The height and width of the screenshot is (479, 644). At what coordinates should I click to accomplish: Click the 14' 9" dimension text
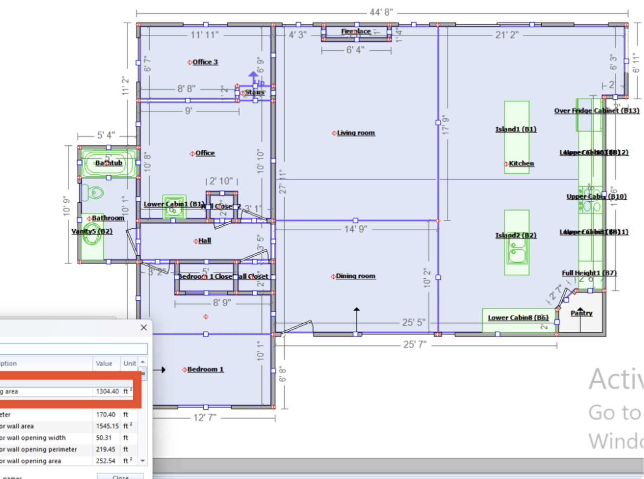click(356, 229)
